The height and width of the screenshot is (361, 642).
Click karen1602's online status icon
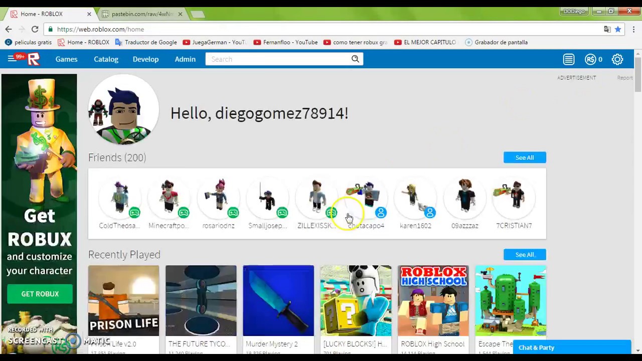[x=430, y=213]
